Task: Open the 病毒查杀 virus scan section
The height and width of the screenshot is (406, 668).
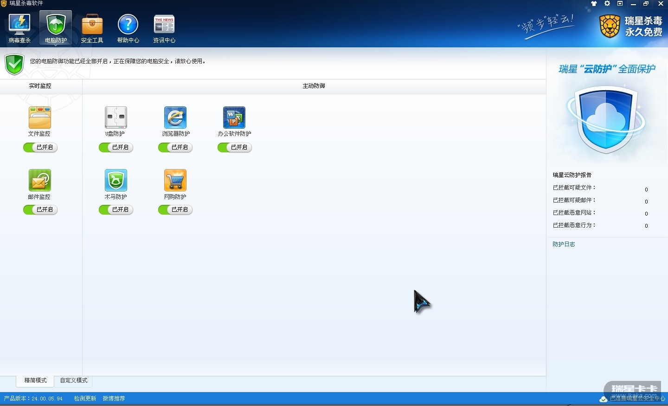Action: pos(19,28)
